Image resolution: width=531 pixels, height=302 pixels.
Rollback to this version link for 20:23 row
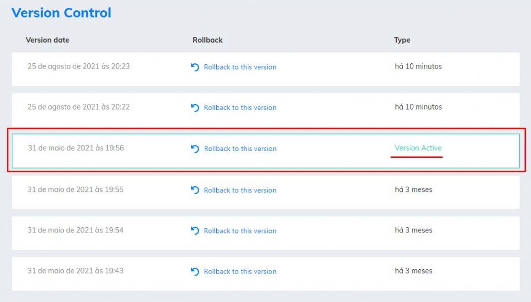click(x=240, y=67)
